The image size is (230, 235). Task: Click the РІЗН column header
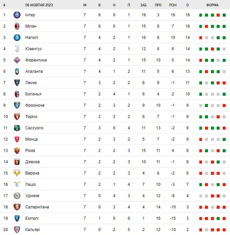[173, 5]
